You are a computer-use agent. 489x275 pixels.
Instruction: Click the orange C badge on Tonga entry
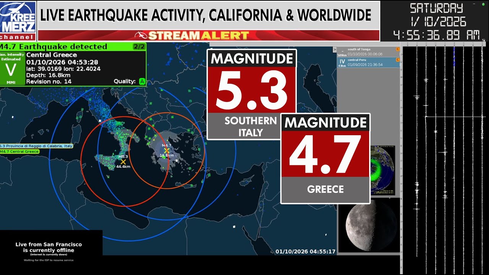pyautogui.click(x=398, y=49)
